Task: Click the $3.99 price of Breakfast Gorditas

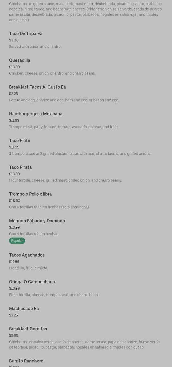Action: tap(14, 335)
